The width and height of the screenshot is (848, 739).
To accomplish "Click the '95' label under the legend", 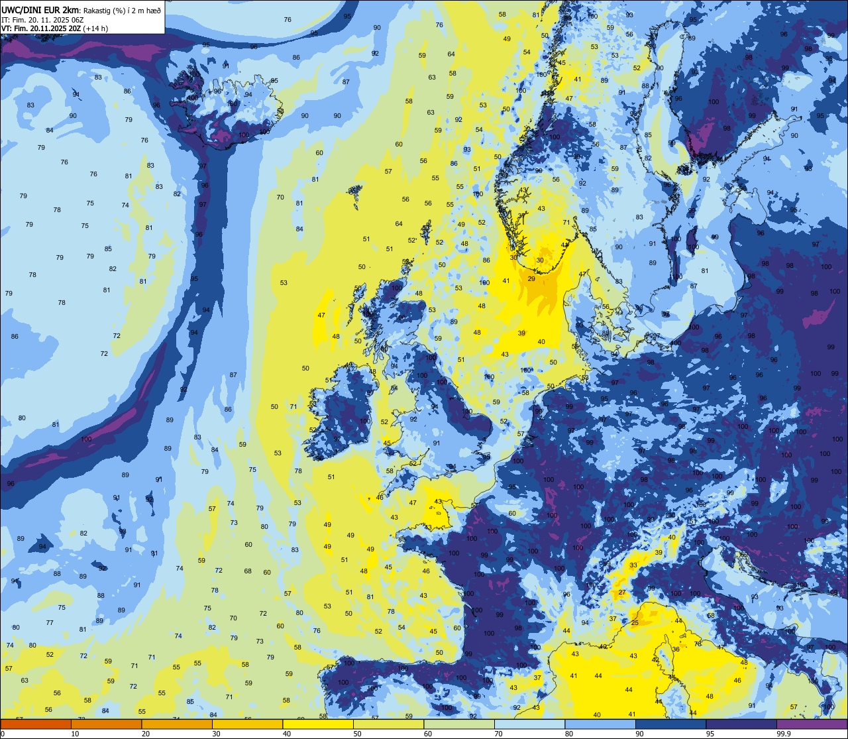I will 710,734.
